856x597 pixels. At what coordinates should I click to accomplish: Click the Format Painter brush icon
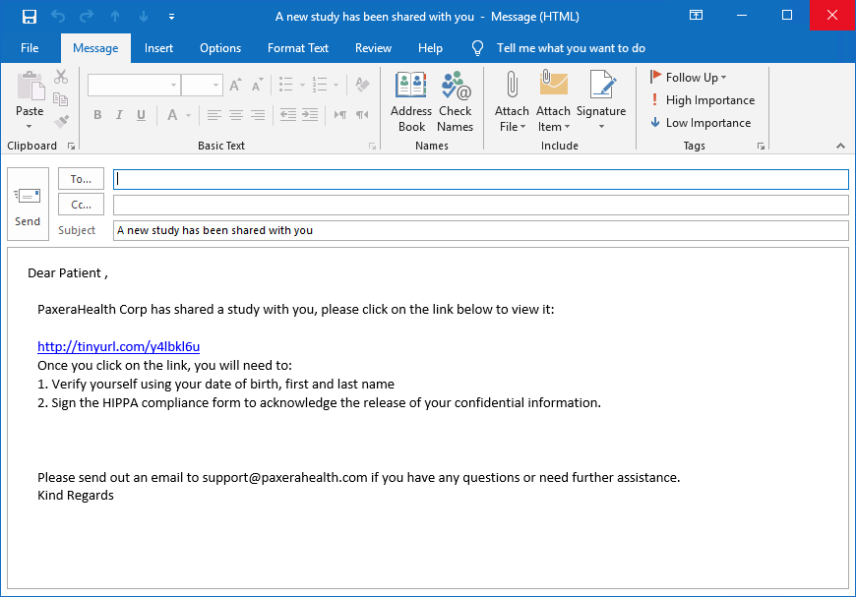(x=61, y=122)
